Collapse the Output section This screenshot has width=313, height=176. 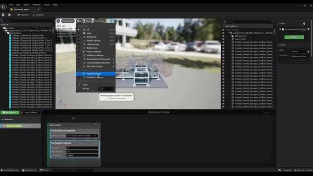[279, 45]
